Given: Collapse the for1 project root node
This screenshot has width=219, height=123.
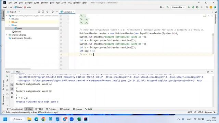Looking at the screenshot, I should [7, 16].
